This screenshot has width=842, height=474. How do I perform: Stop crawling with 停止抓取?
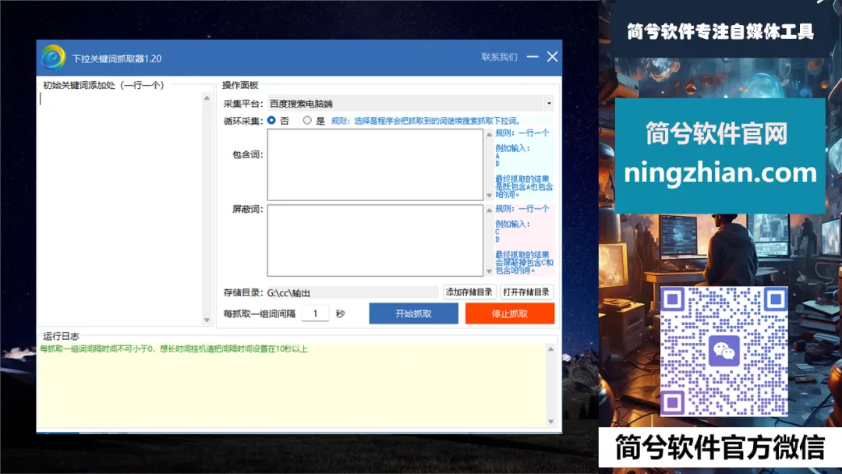point(510,313)
